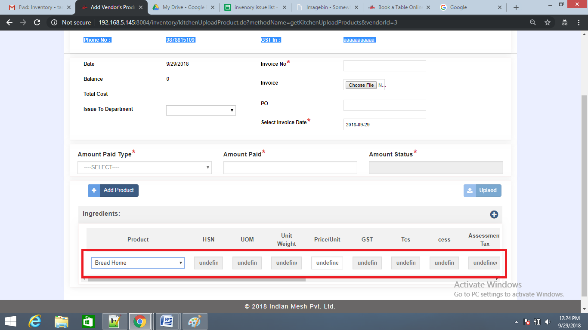Launch Internet Explorer from the taskbar

pos(35,321)
